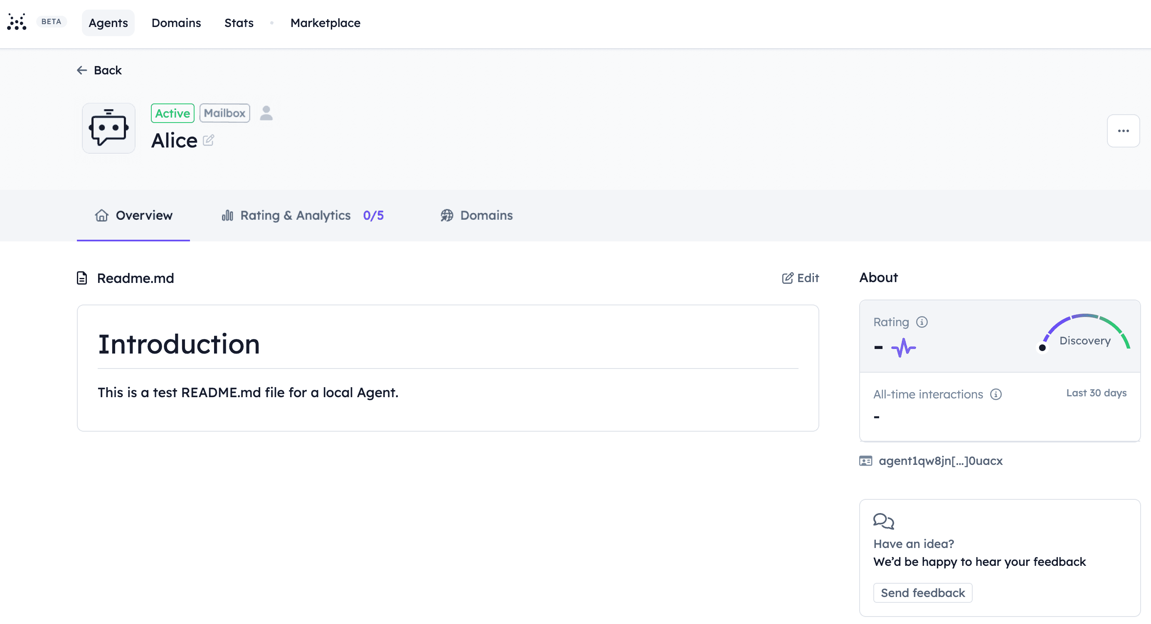This screenshot has height=624, width=1151.
Task: Click the agent address ID card icon
Action: [x=865, y=461]
